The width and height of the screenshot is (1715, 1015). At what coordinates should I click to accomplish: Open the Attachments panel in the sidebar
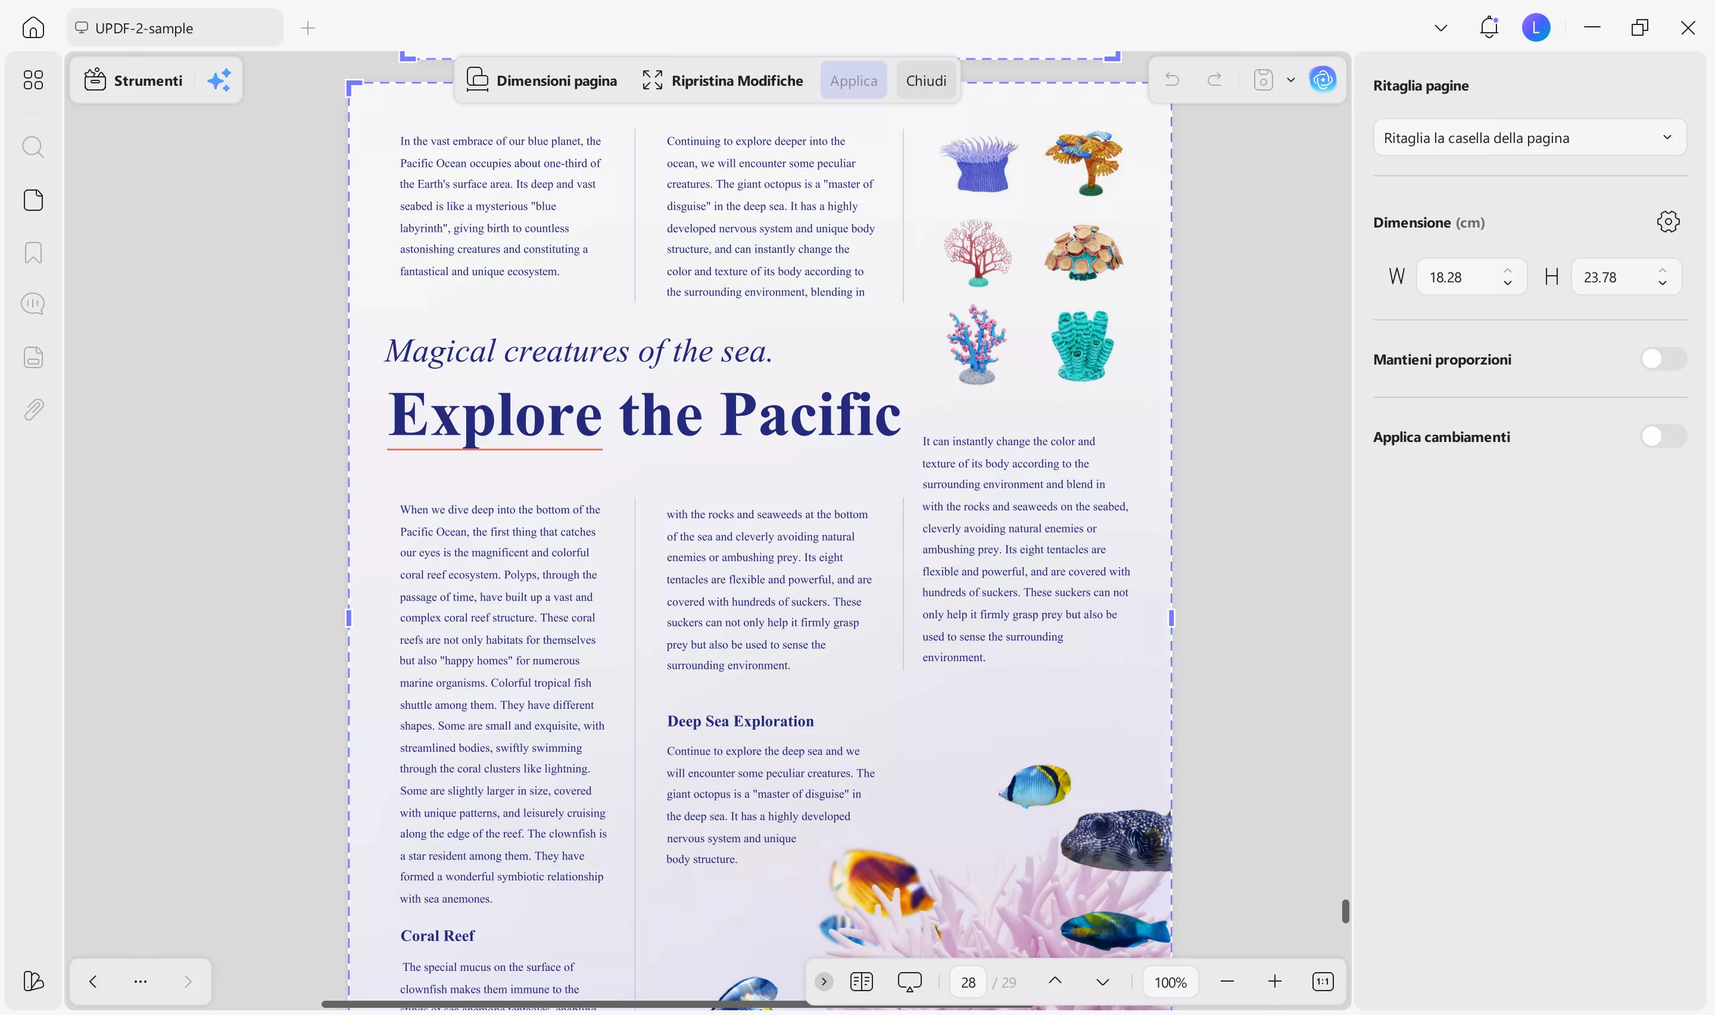click(33, 409)
